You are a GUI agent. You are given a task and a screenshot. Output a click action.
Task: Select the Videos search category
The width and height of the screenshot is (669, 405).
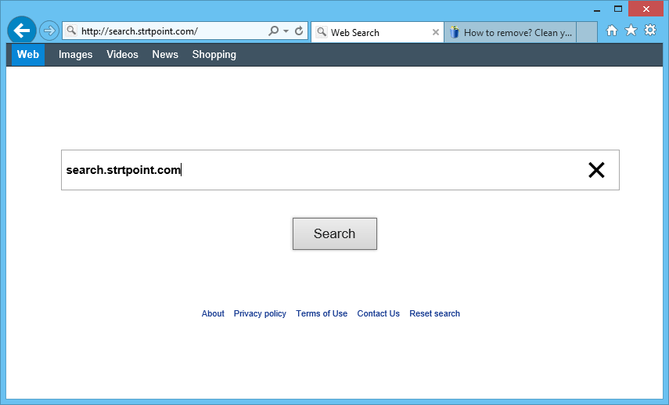[x=122, y=55]
